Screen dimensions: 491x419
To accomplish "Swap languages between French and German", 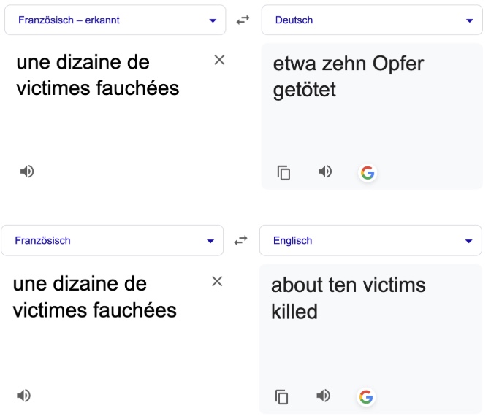I will pos(243,20).
